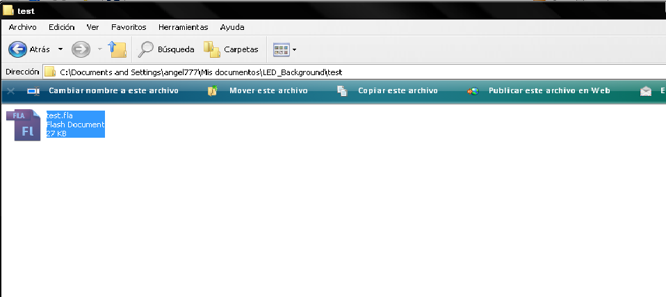This screenshot has height=297, width=666.
Task: Click the 27 KB file size text
Action: click(x=56, y=134)
